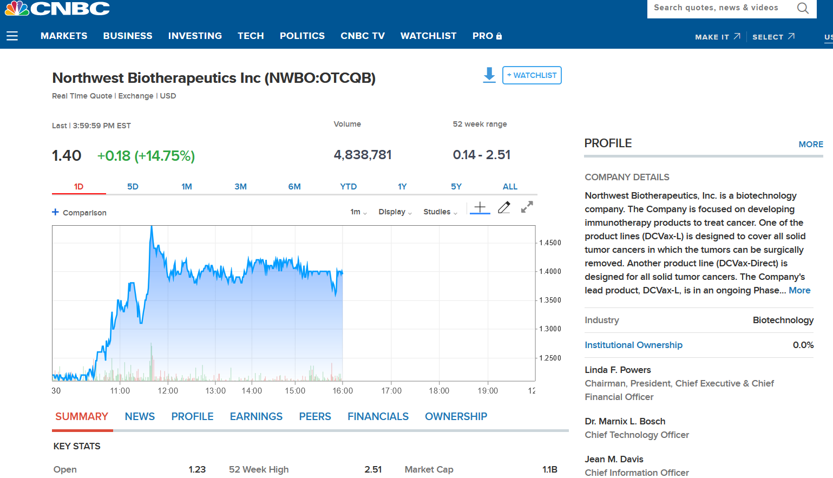Open the MARKETS menu item

64,36
